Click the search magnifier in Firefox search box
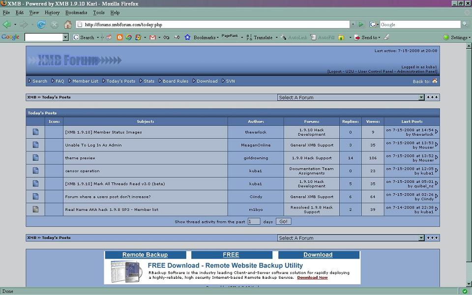The height and width of the screenshot is (295, 472). pos(465,25)
